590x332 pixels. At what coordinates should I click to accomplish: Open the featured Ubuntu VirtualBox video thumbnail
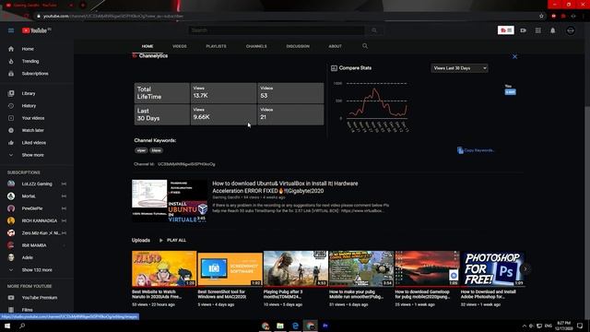[x=170, y=201]
